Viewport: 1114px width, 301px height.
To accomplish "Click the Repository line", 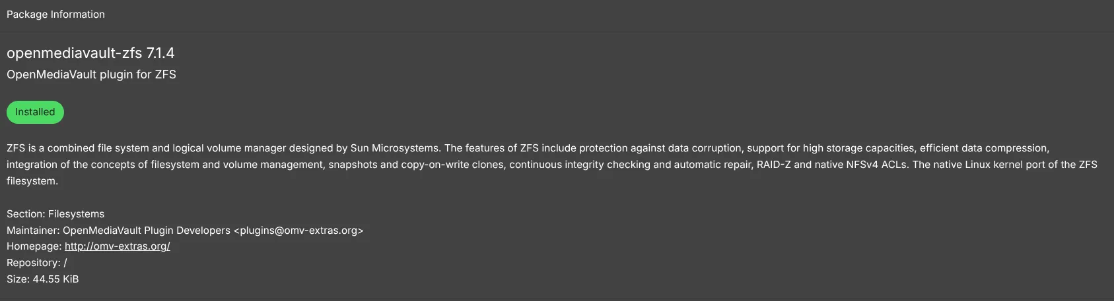I will pos(36,263).
